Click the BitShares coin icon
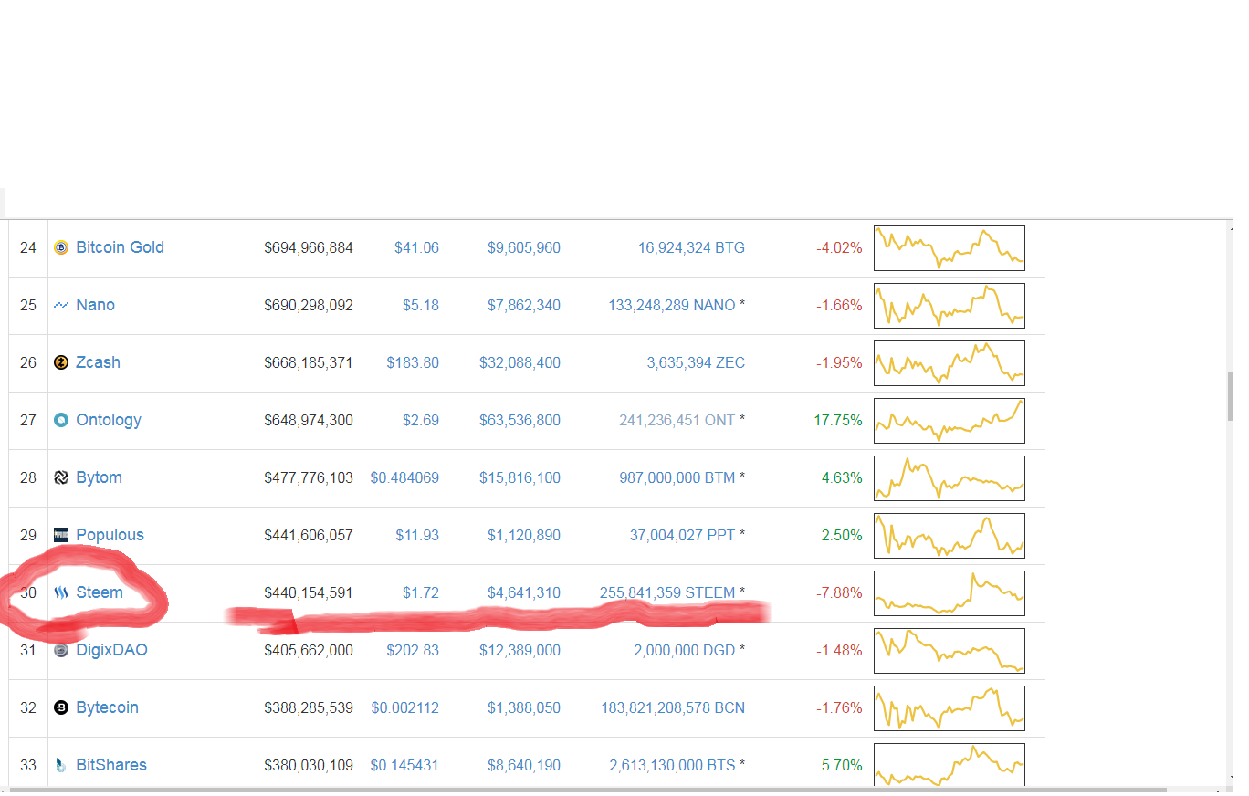 pos(61,765)
